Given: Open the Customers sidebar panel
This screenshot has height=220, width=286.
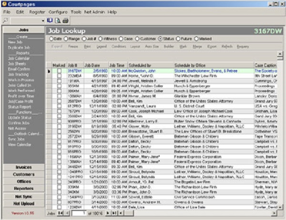Looking at the screenshot, I should point(24,174).
